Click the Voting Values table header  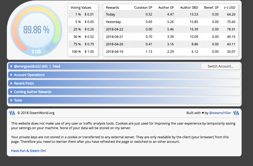[x=81, y=7]
